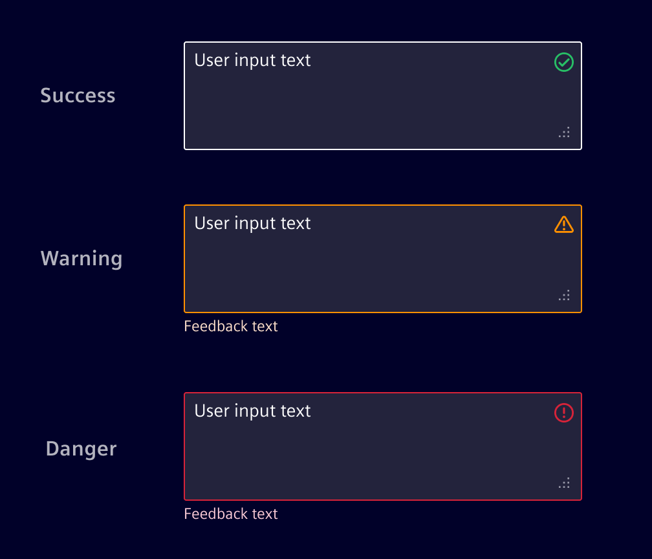Select the 'User input text' in the Danger box
Screen dimensions: 652x559
coord(252,410)
